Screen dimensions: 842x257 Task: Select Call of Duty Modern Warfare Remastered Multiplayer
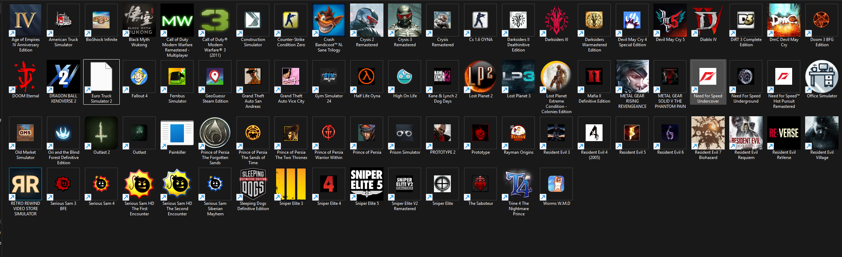pos(177,20)
